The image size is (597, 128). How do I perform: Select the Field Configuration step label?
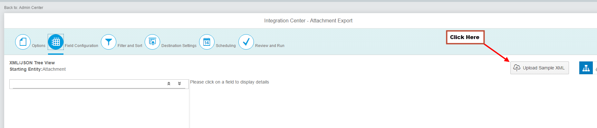coord(82,46)
